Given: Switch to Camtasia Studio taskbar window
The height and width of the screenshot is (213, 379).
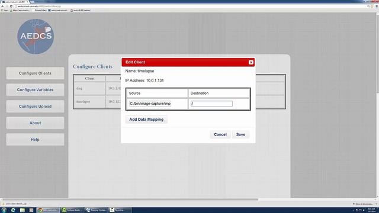Looking at the screenshot, I should [x=72, y=210].
